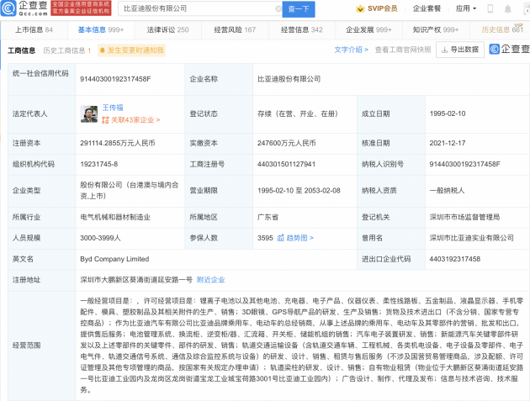Screen dimensions: 530x401
Task: Click the bell icon in change alert
Action: [103, 50]
